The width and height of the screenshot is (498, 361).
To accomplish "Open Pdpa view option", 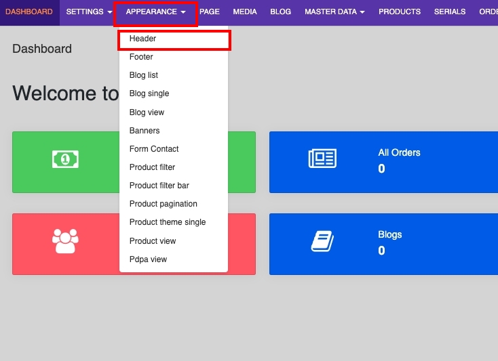I will [174, 259].
